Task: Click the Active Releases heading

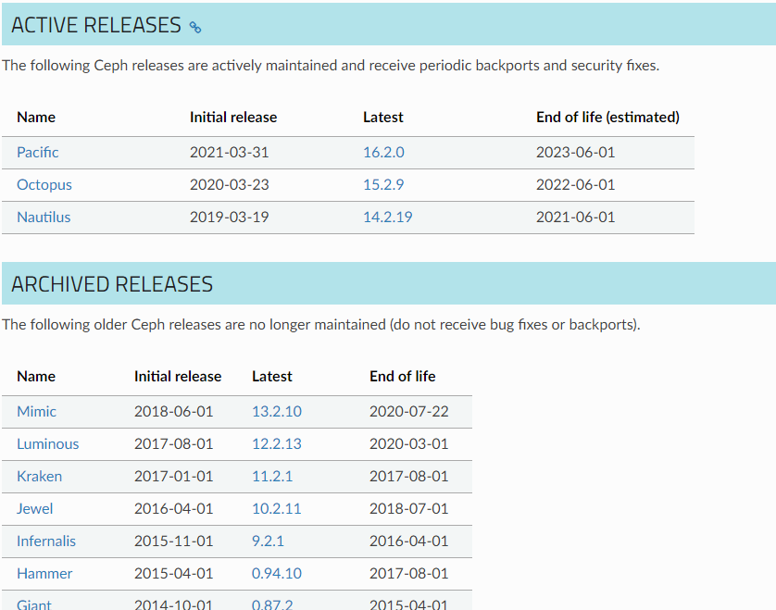Action: click(x=96, y=25)
